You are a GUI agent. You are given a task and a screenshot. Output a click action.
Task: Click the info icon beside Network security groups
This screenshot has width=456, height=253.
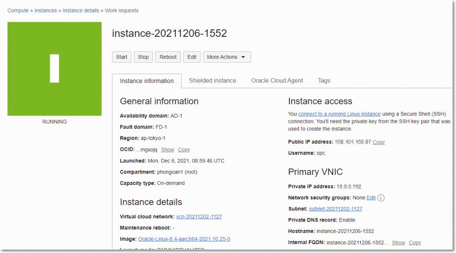[381, 198]
